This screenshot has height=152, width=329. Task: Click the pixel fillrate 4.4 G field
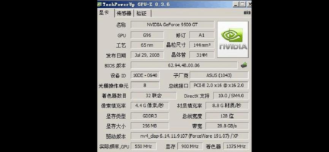(150, 106)
